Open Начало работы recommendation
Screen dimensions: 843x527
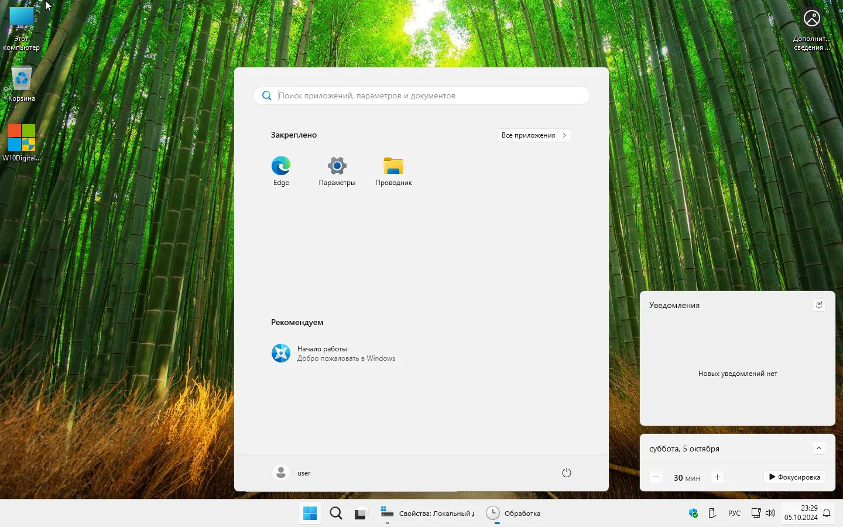point(334,353)
